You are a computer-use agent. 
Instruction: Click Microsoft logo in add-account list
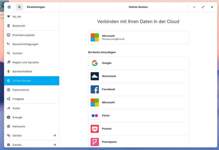pos(95,103)
